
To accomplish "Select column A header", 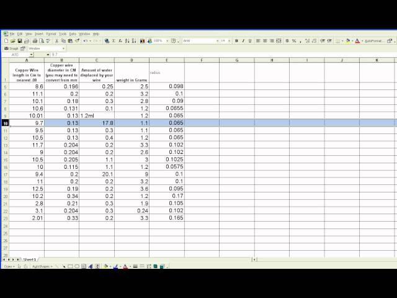I will click(27, 60).
